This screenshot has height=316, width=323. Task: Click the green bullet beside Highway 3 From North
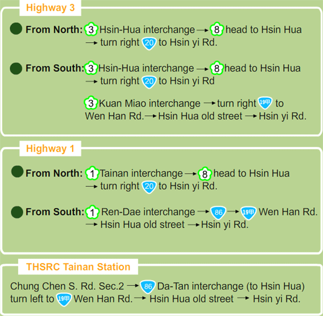click(x=16, y=29)
